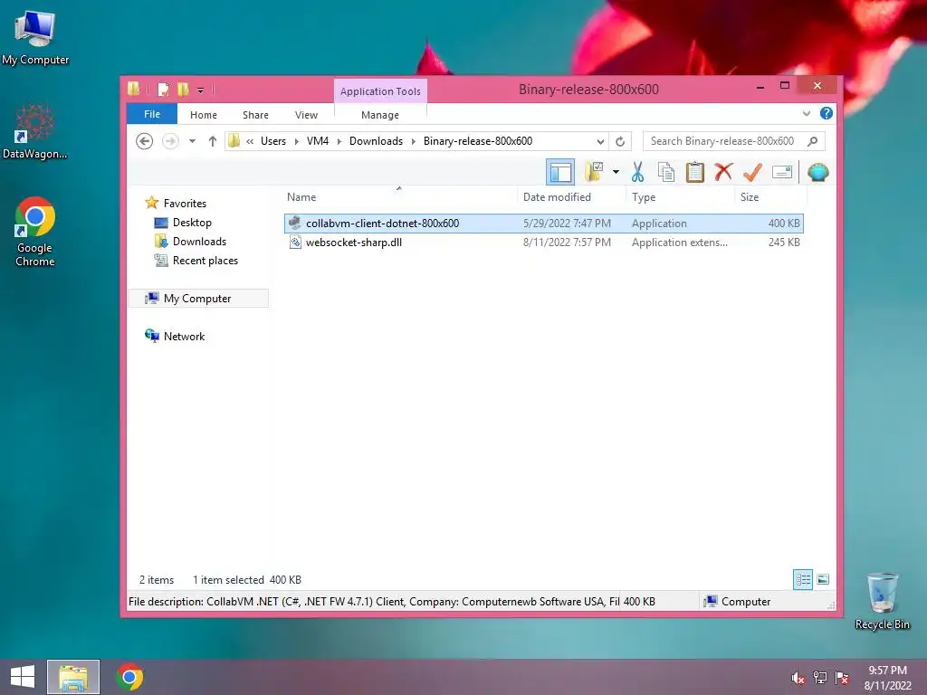Select websocket-sharp.dll file
The height and width of the screenshot is (695, 927).
(x=544, y=243)
